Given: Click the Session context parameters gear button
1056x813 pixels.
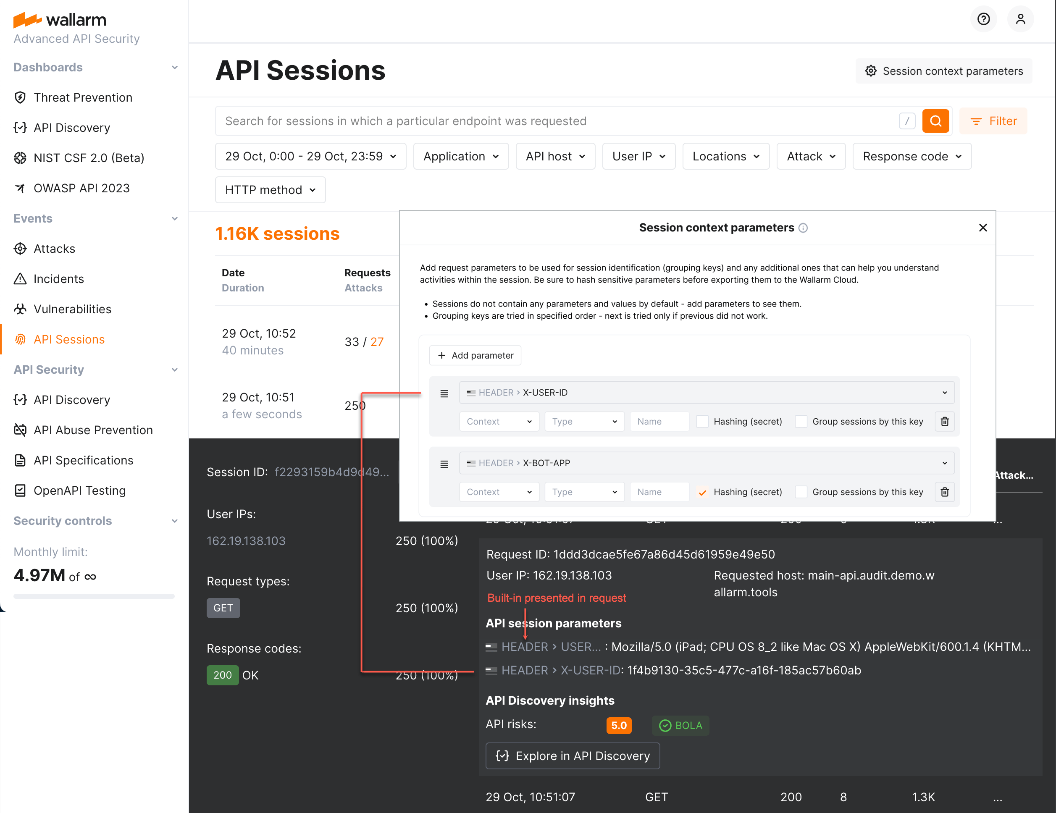Looking at the screenshot, I should coord(943,71).
